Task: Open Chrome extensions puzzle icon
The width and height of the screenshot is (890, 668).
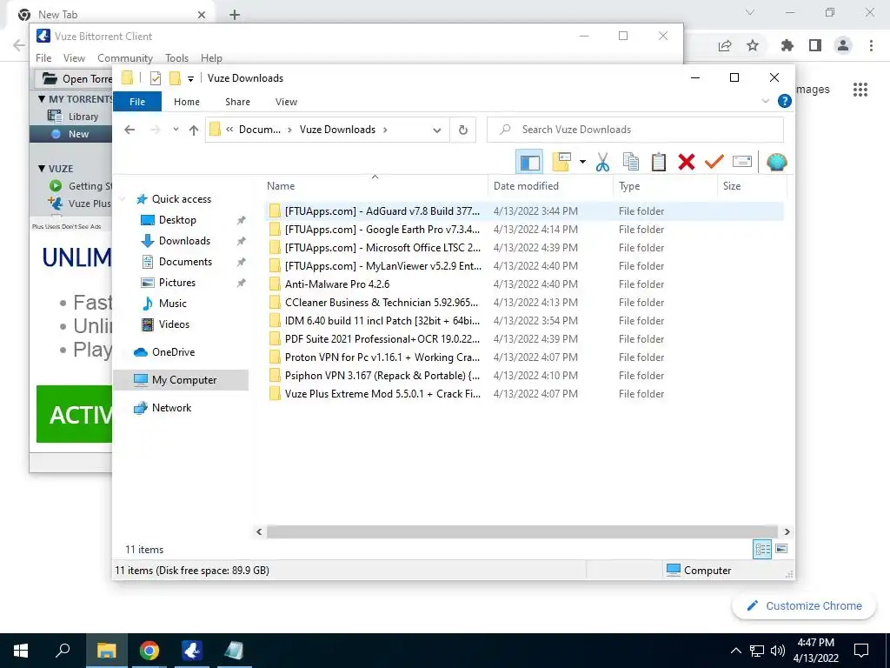Action: click(x=787, y=45)
